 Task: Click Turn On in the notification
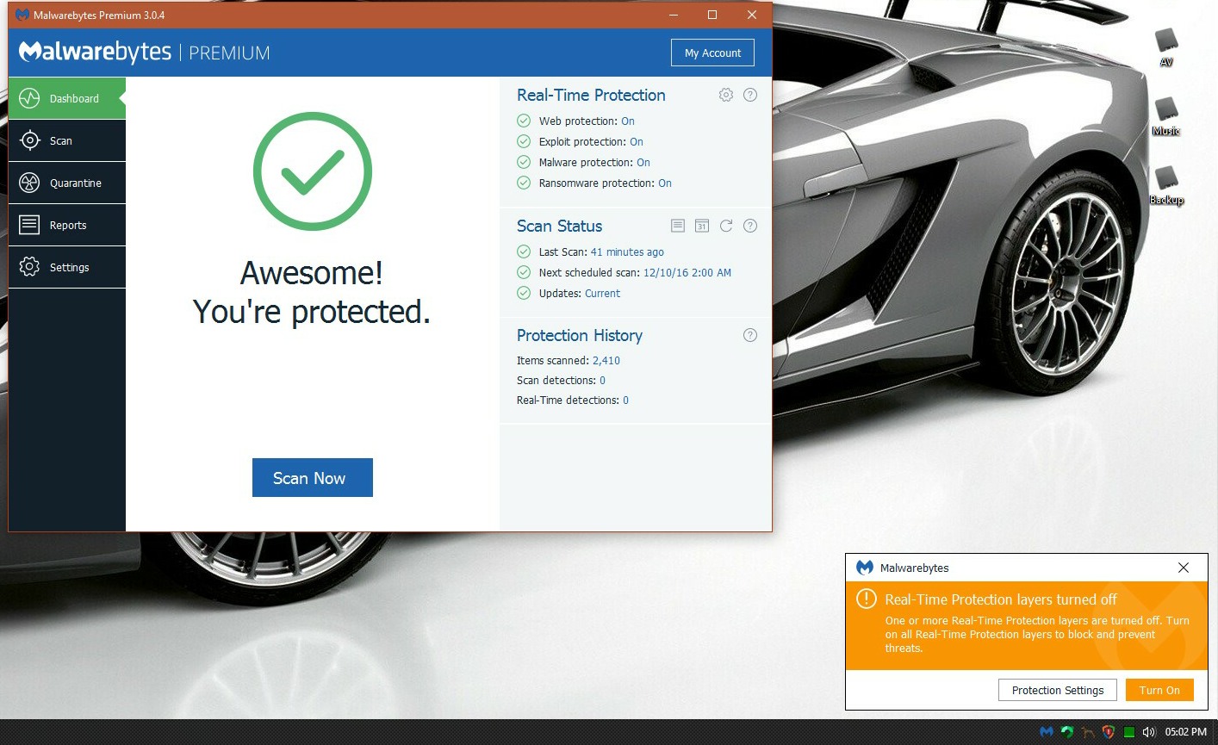1159,690
